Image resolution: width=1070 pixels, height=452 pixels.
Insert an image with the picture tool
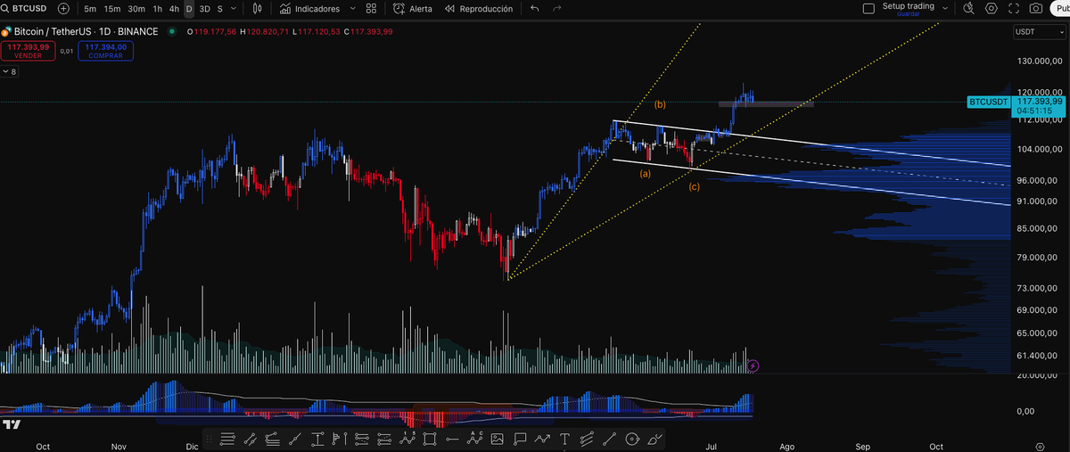pyautogui.click(x=497, y=439)
